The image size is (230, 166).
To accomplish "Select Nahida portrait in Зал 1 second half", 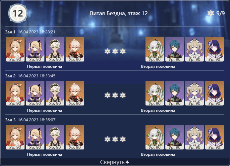I will click(x=155, y=49).
